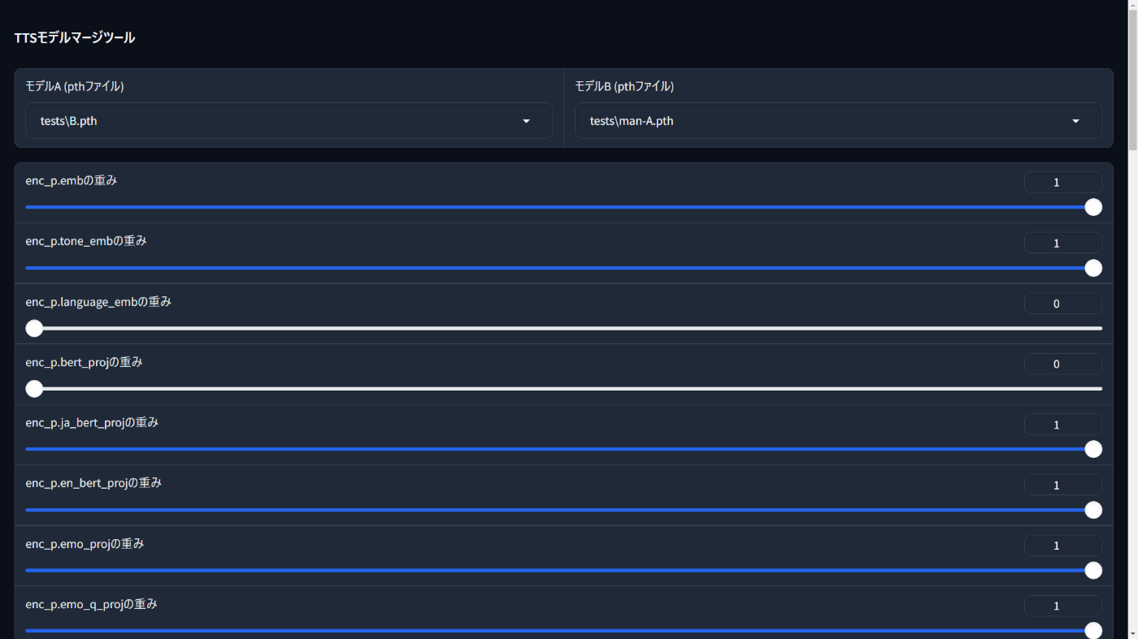Click the enc_p.ja_bert_projの重み slider handle
The height and width of the screenshot is (639, 1138).
(1093, 449)
